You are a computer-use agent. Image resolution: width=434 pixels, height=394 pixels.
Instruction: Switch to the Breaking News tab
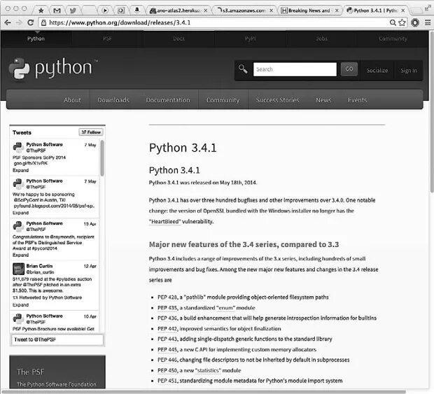(x=309, y=10)
